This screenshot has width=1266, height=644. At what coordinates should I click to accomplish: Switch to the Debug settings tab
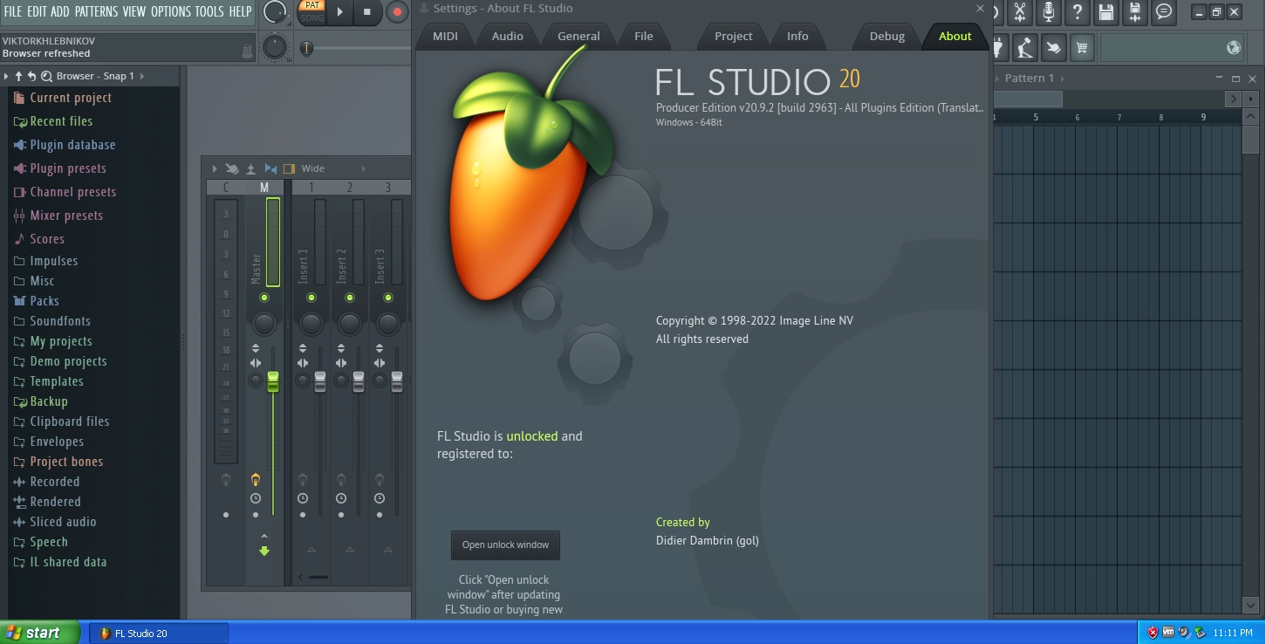pyautogui.click(x=886, y=36)
